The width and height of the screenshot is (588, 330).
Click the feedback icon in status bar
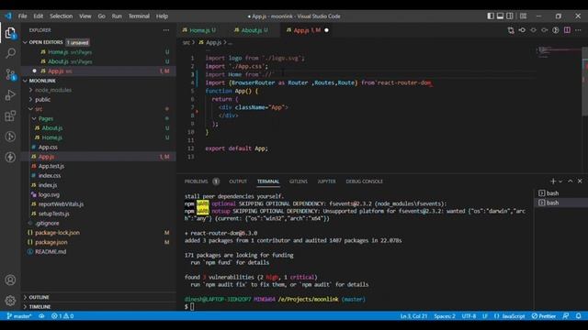pyautogui.click(x=566, y=316)
